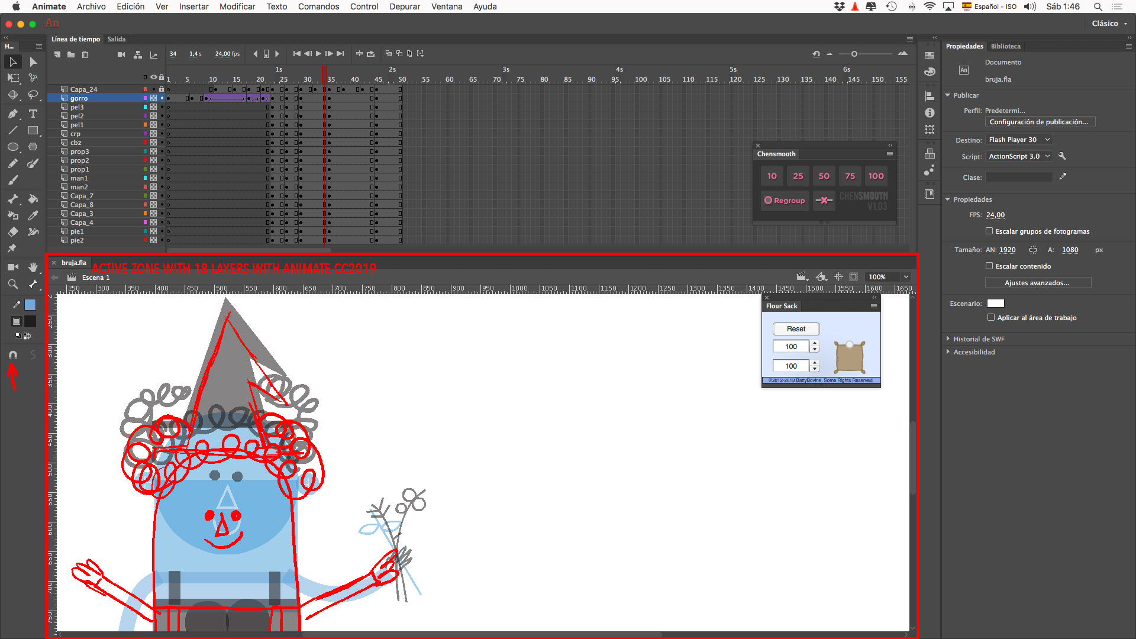The height and width of the screenshot is (639, 1136).
Task: Select the Zoom magnifier tool
Action: coord(12,284)
